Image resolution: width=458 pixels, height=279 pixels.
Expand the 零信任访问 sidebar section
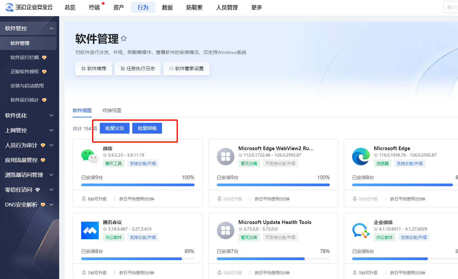click(x=51, y=190)
